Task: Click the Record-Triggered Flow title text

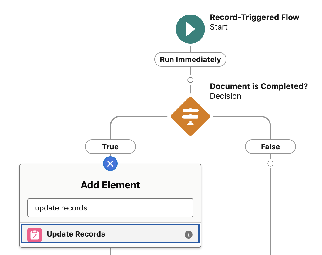Action: pyautogui.click(x=254, y=17)
